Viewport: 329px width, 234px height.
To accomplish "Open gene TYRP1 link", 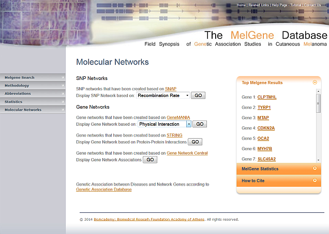I will (x=264, y=107).
